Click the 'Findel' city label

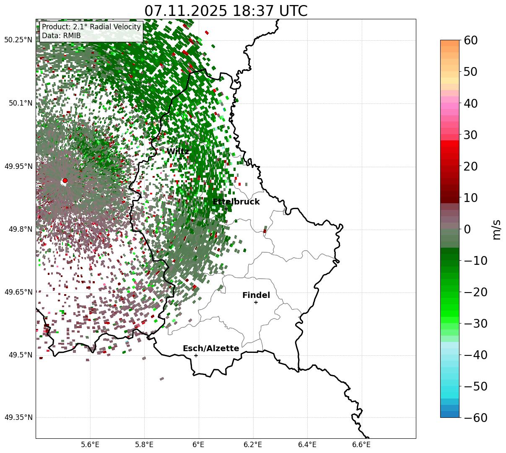coord(256,295)
